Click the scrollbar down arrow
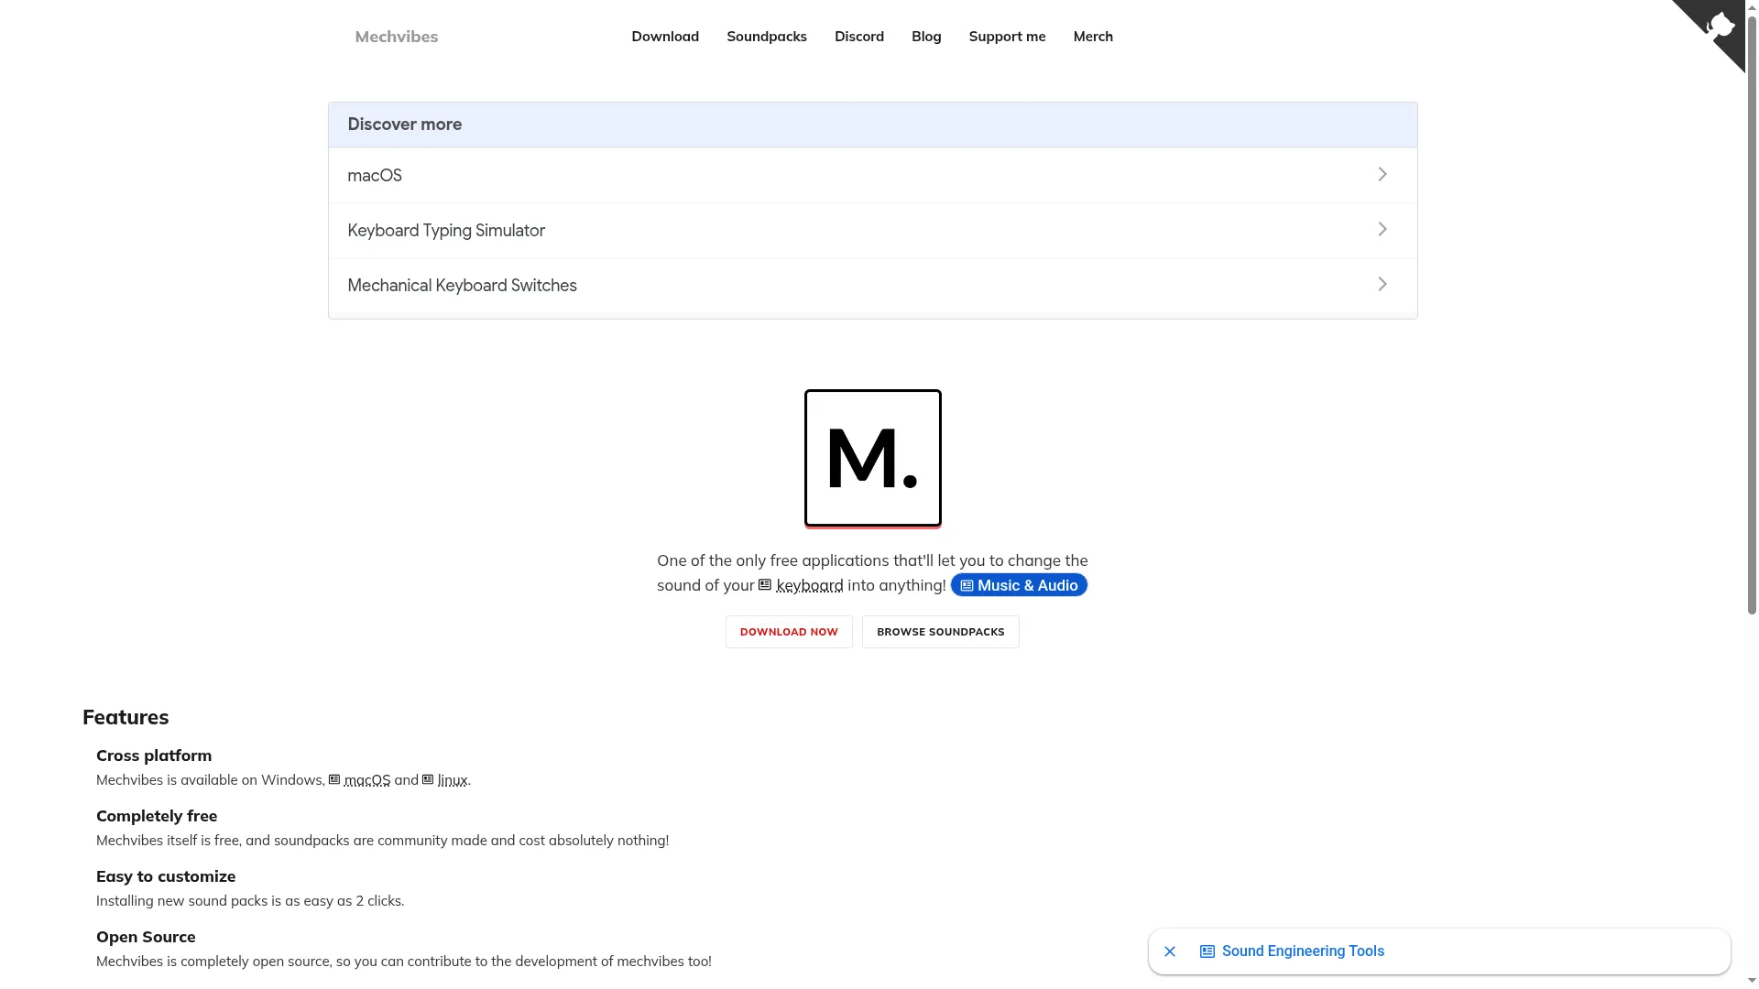 (x=1752, y=982)
